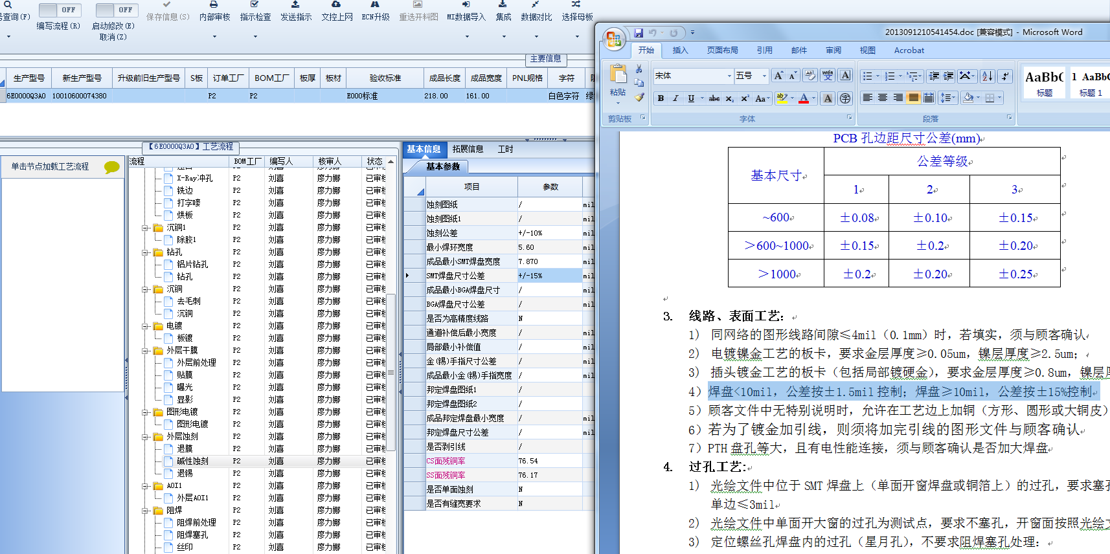Screen dimensions: 1110x554
Task: Collapse the 钻孔 tree folder
Action: pyautogui.click(x=146, y=252)
